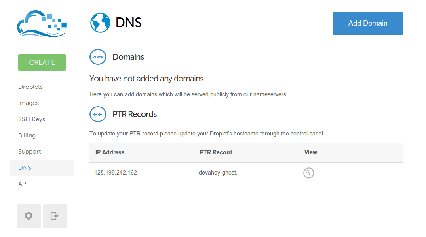
Task: Click the DNS page title text
Action: tap(129, 23)
